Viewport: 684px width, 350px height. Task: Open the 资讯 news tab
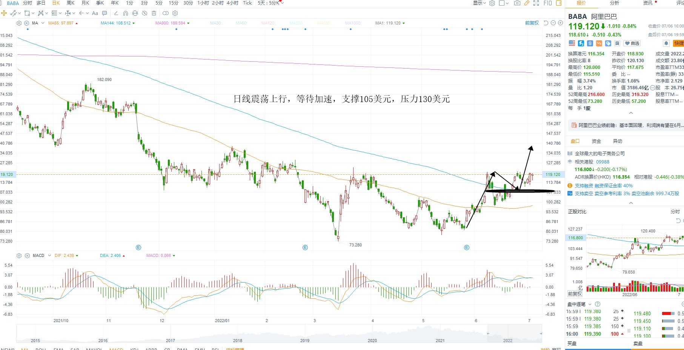(648, 3)
